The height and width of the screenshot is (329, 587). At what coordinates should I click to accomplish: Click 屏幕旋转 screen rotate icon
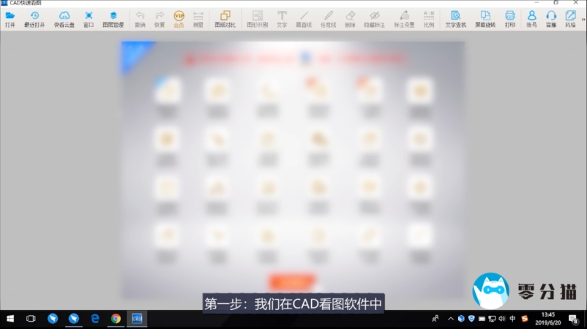click(x=485, y=19)
